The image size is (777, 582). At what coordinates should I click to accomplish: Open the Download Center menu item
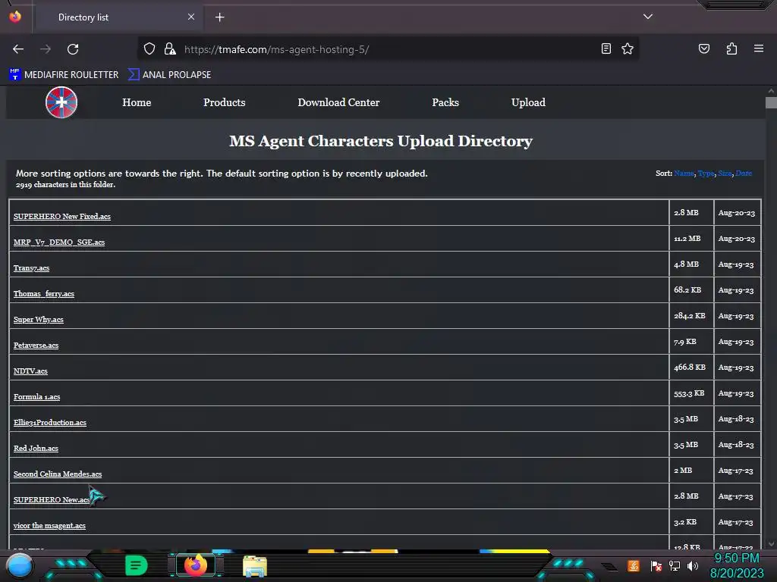pos(338,102)
